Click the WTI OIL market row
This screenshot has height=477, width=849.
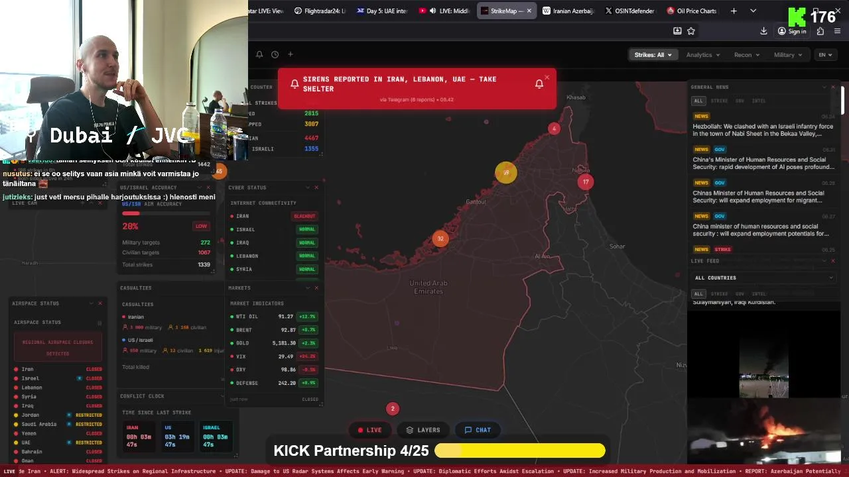274,317
